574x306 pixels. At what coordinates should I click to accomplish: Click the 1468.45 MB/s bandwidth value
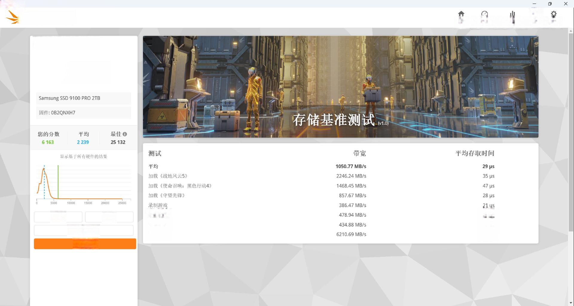coord(351,186)
